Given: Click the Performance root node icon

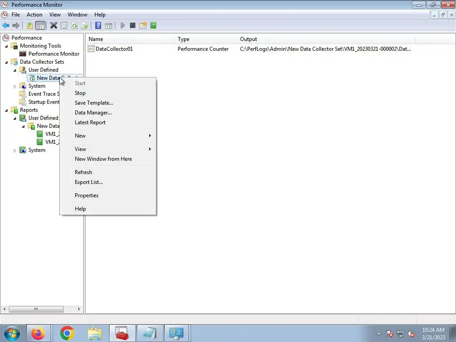Looking at the screenshot, I should 6,38.
